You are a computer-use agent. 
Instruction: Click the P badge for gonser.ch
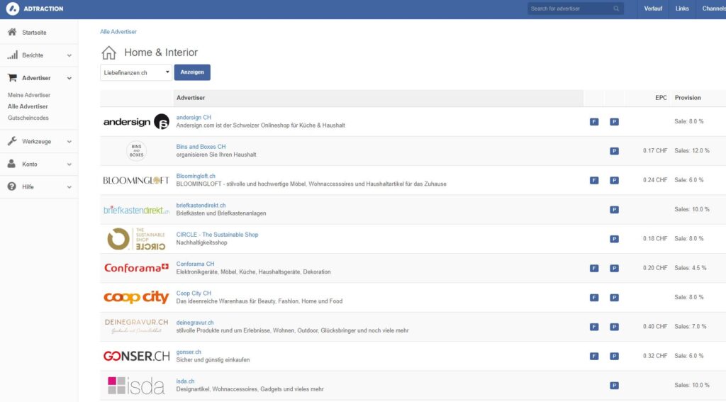[614, 356]
